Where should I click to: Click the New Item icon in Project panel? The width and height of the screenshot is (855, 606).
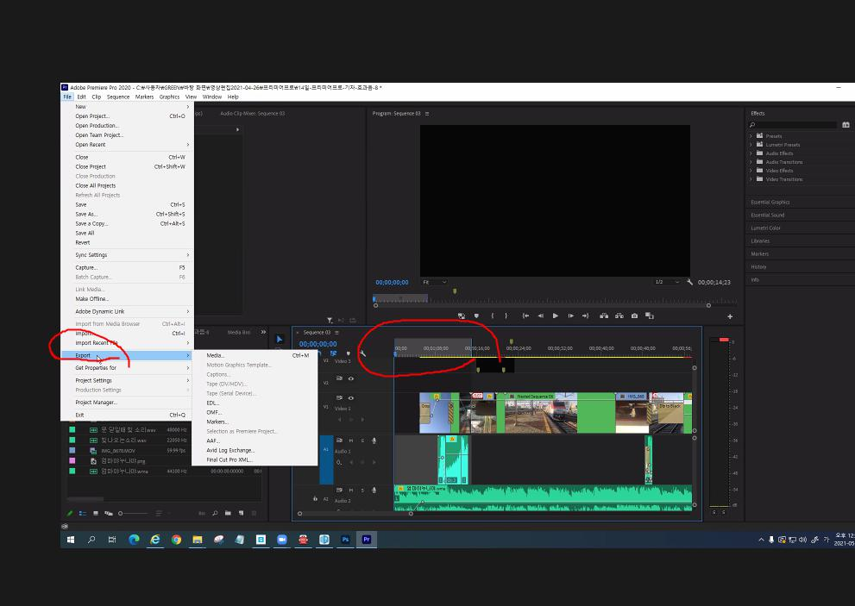241,513
